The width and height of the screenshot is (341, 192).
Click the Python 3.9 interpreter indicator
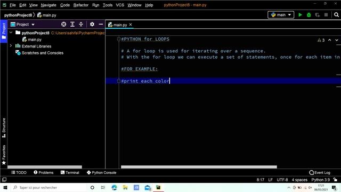click(321, 180)
